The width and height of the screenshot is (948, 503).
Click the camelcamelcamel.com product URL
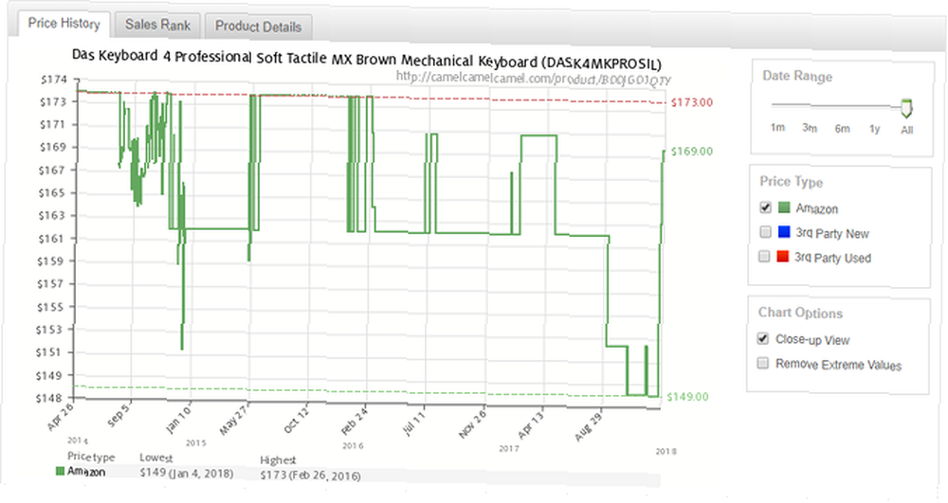[533, 79]
